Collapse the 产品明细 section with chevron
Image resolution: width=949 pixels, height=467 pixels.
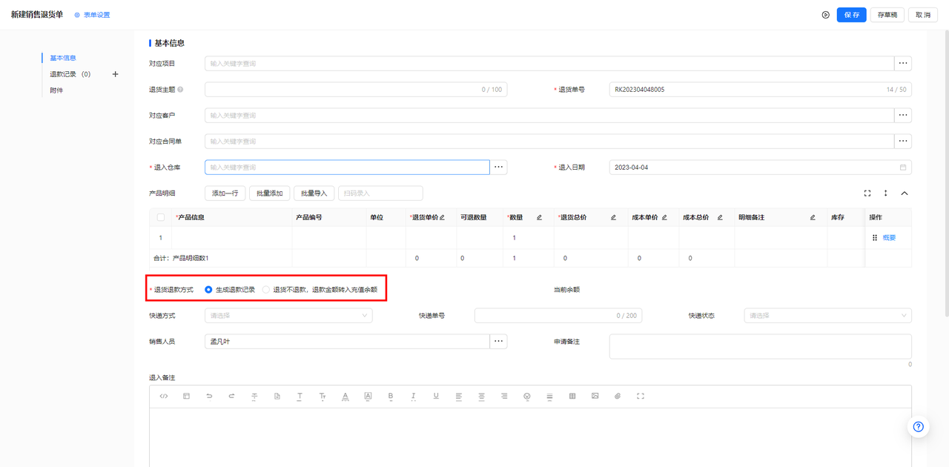click(905, 193)
